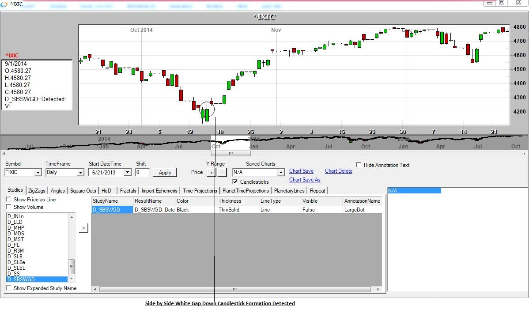
Task: Open the Fractals tab
Action: click(x=128, y=191)
